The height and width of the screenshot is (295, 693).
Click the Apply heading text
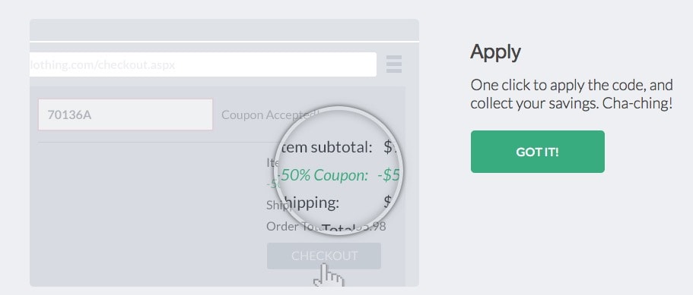(x=495, y=52)
